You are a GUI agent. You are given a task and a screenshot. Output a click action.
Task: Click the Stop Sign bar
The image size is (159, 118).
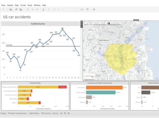tap(89, 97)
